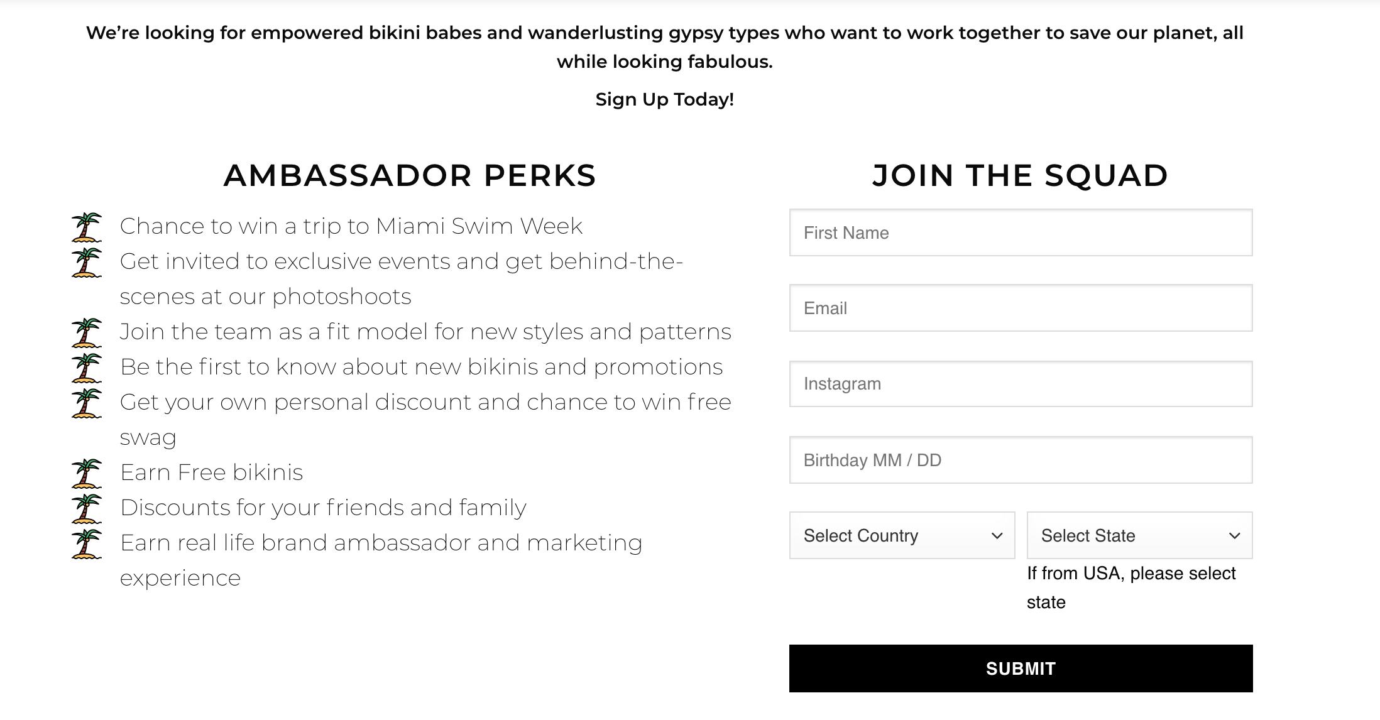
Task: Click the JOIN THE SQUAD heading
Action: pos(1019,176)
